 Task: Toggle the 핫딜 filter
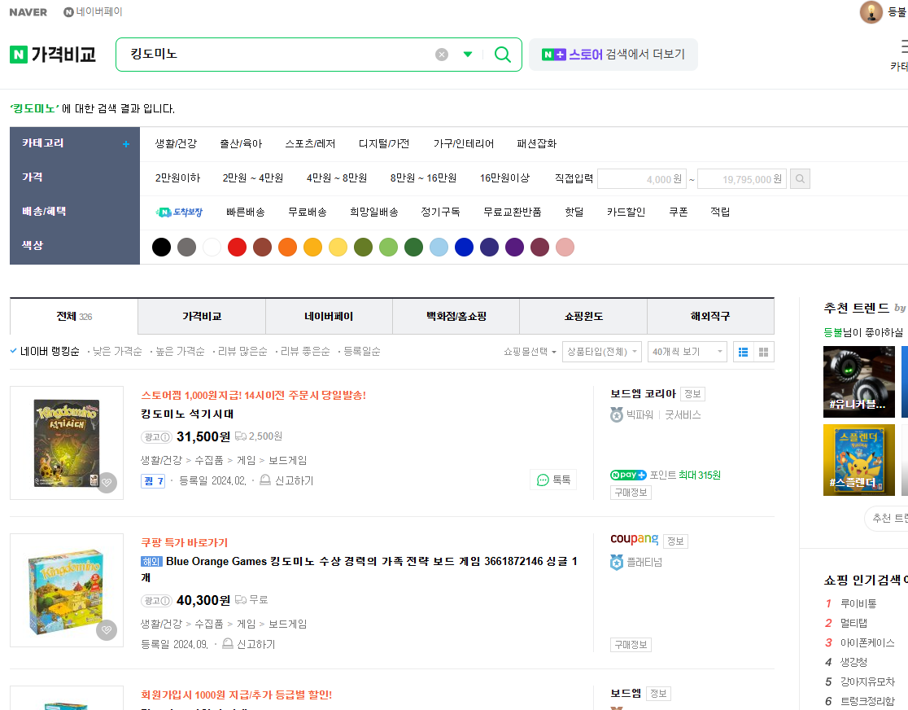tap(574, 213)
